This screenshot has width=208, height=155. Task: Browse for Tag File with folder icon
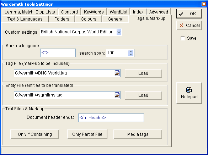click(117, 73)
